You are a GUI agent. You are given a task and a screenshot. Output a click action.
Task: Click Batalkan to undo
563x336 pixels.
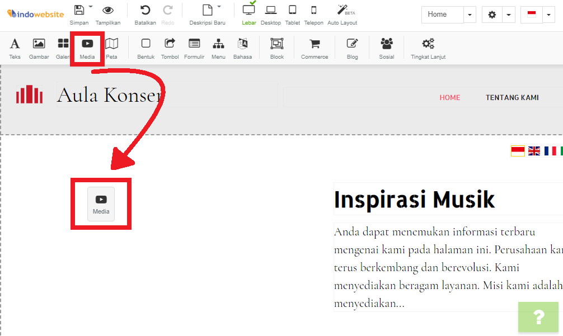point(145,15)
